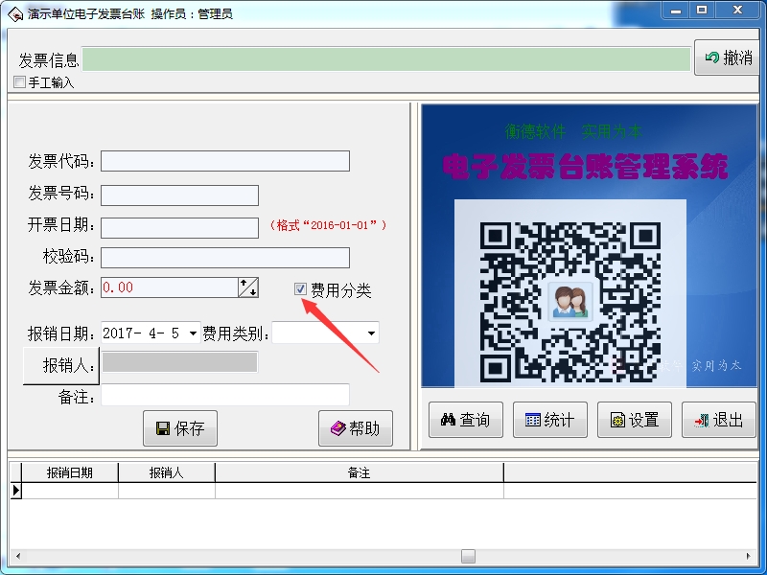This screenshot has height=575, width=767.
Task: Open the 统计 statistics button
Action: (x=549, y=420)
